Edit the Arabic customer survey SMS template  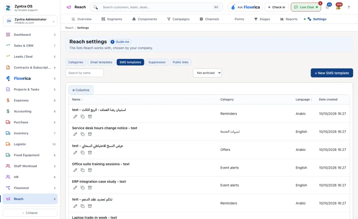tap(75, 117)
